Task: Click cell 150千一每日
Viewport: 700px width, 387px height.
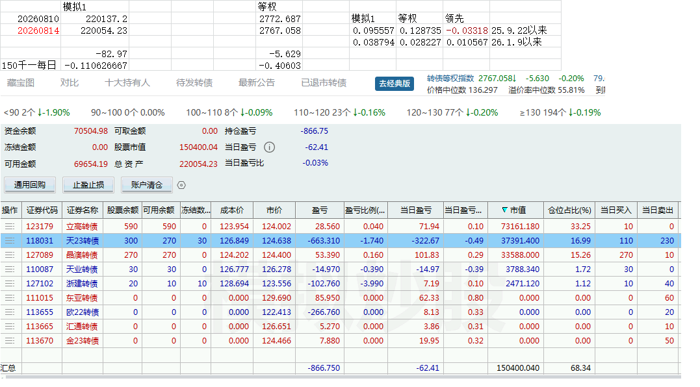Action: click(29, 66)
